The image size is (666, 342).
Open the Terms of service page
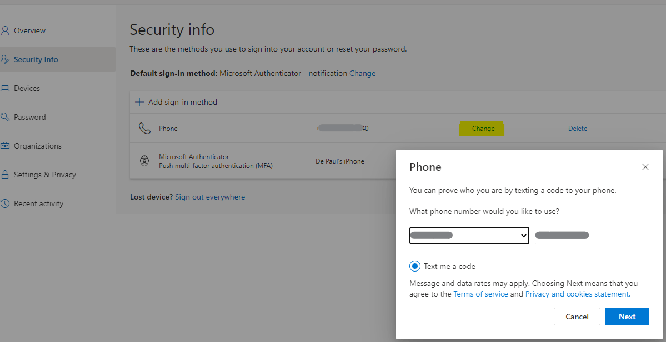coord(480,294)
